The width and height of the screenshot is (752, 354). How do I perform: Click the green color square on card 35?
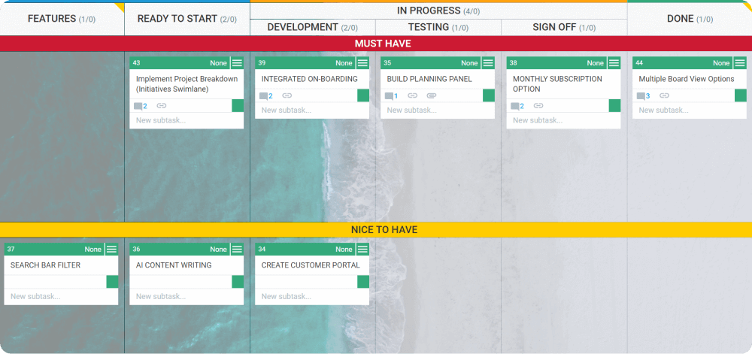pos(489,95)
